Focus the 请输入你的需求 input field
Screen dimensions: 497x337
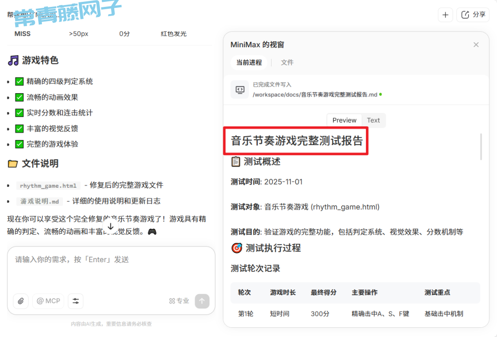pos(110,266)
